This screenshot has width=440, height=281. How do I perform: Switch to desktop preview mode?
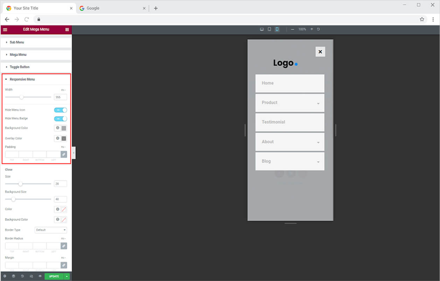click(x=261, y=29)
